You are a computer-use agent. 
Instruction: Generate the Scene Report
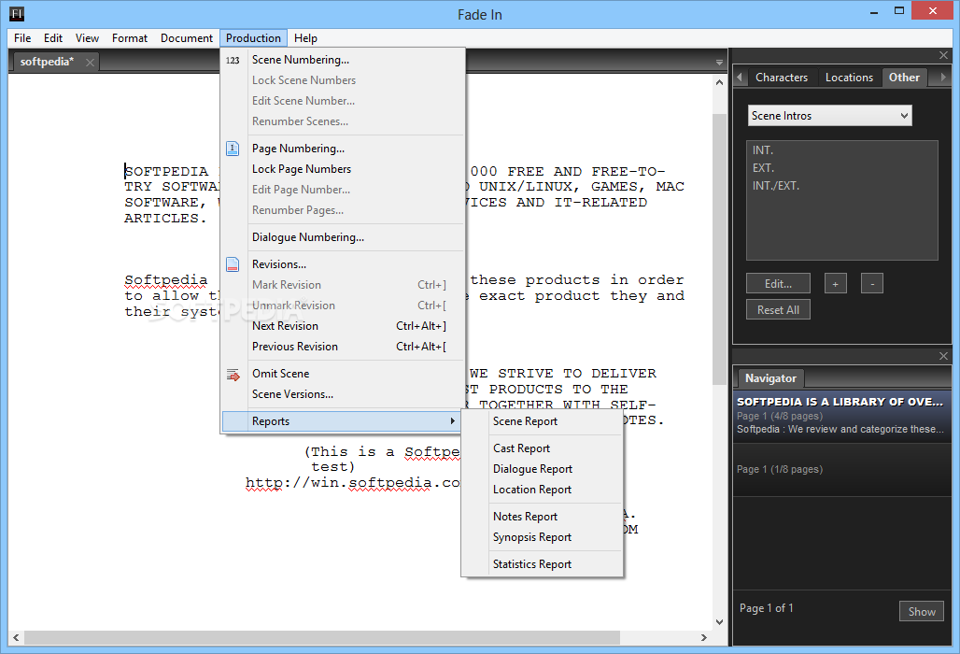[543, 421]
